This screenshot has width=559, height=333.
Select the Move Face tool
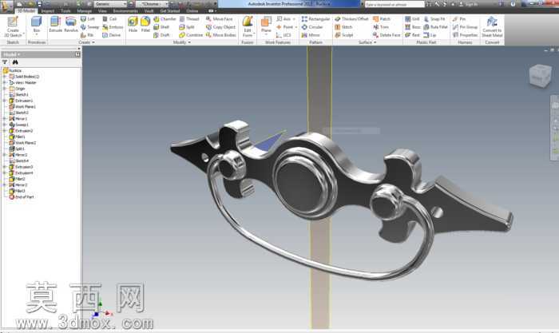pyautogui.click(x=220, y=19)
